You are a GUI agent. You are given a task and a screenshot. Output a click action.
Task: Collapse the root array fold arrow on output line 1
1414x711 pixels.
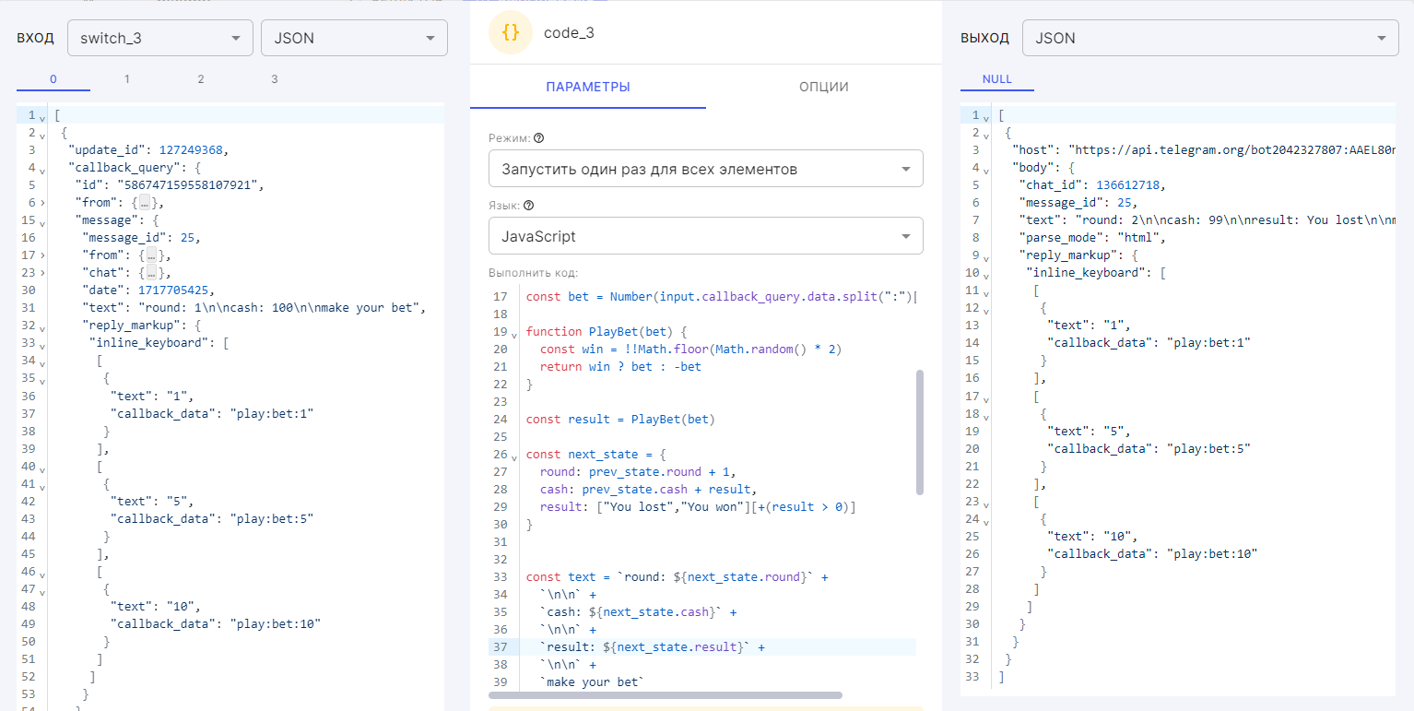tap(986, 116)
